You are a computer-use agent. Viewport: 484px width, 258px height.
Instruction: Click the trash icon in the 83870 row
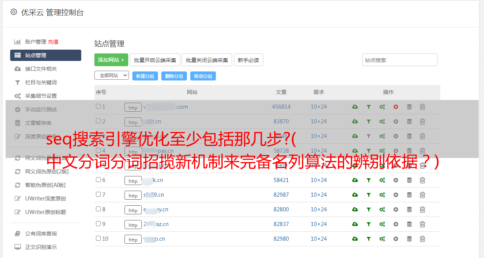tap(422, 121)
